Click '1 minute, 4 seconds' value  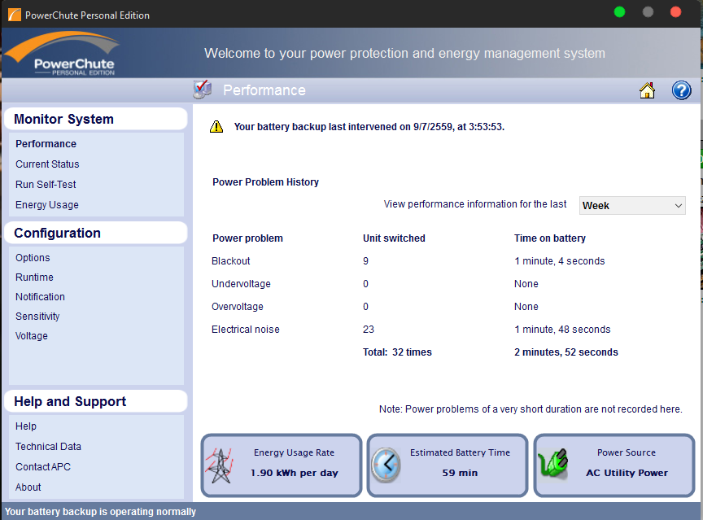coord(560,261)
